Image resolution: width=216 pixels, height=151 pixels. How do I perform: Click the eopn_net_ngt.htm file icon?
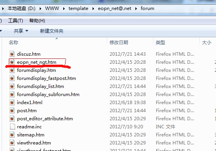12,62
